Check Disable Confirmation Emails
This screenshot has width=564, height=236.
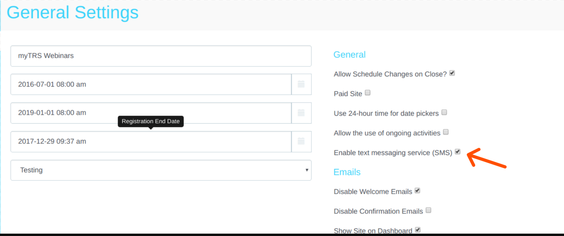[428, 210]
